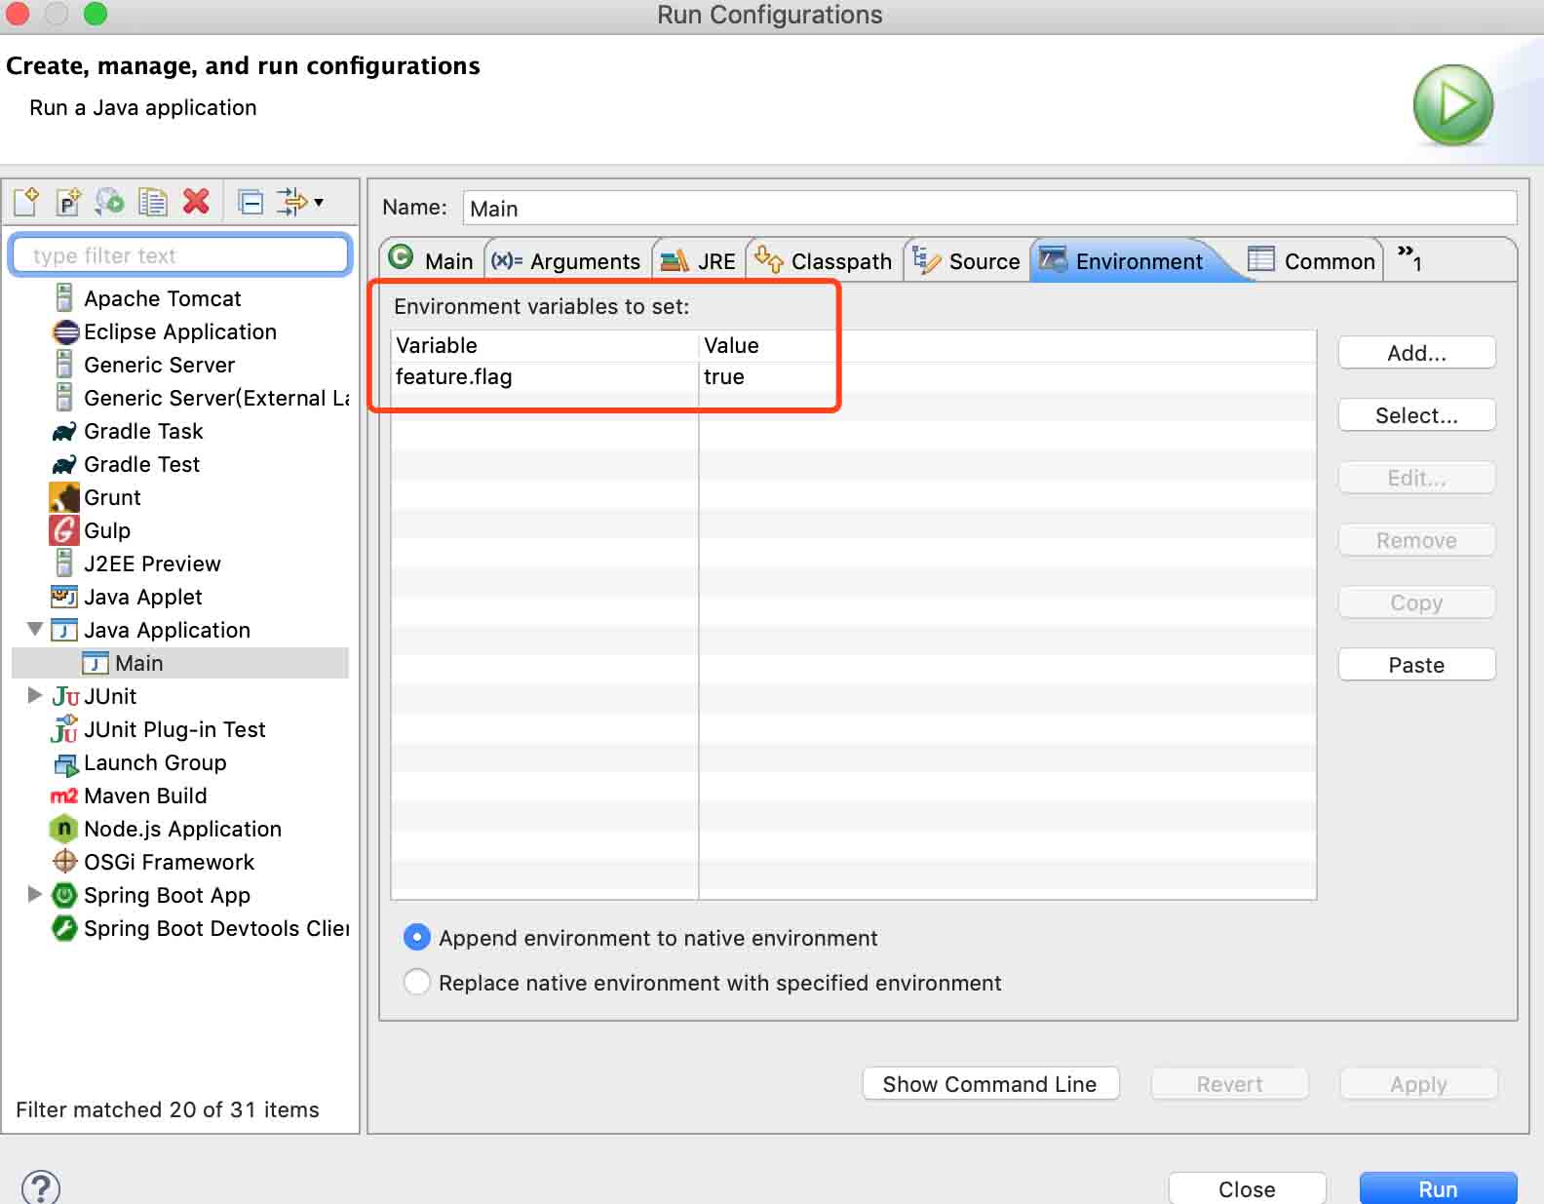Viewport: 1544px width, 1204px height.
Task: Expand the JUnit tree node
Action: 35,695
